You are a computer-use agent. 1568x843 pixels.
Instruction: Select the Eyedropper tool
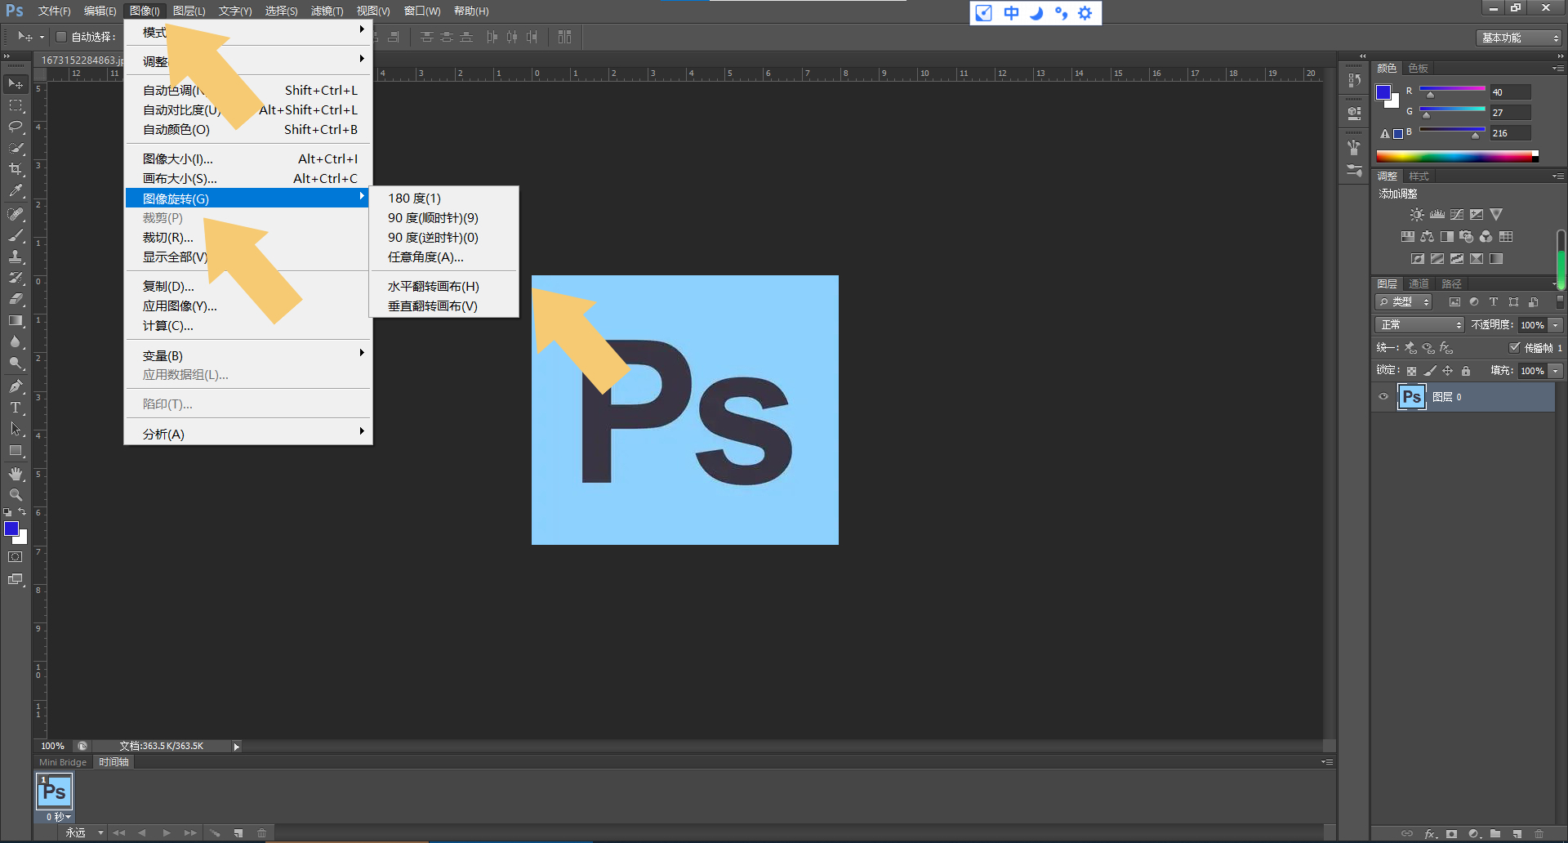(x=16, y=190)
